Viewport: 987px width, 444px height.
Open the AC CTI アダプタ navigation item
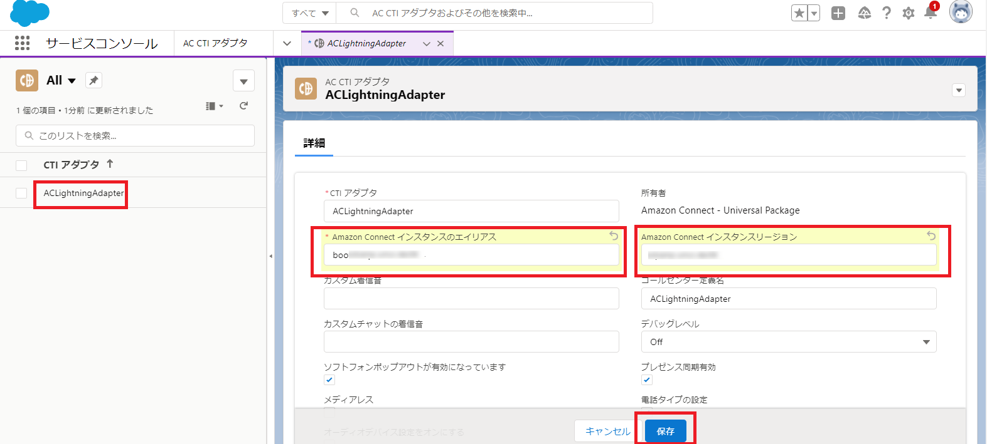[215, 43]
